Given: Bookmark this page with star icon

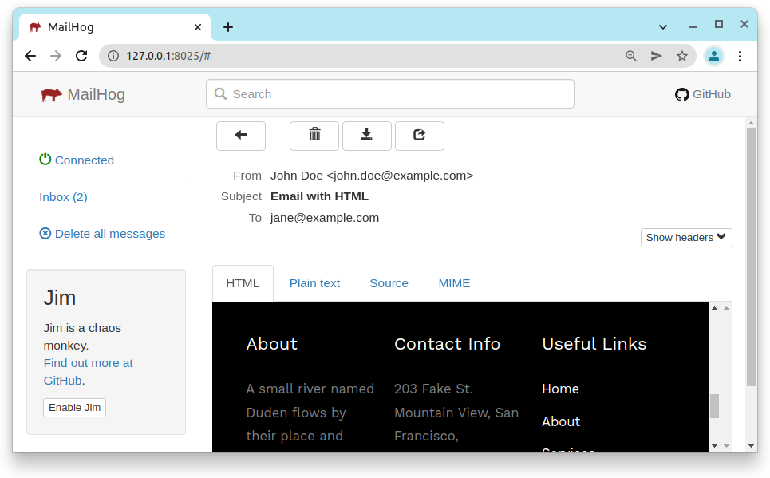Looking at the screenshot, I should tap(682, 56).
